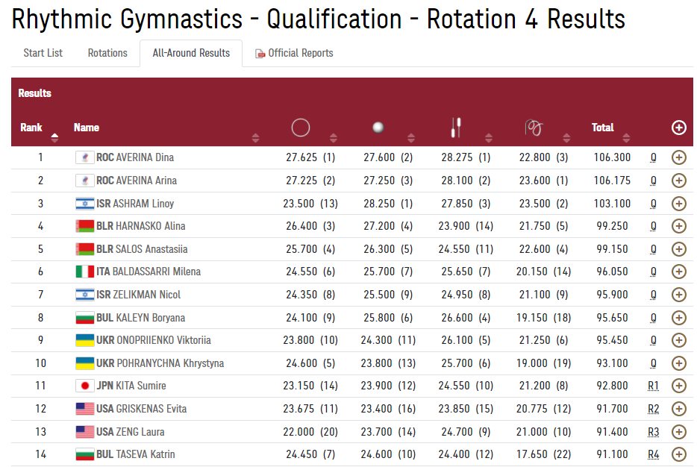The image size is (697, 467).
Task: Open the Rotations tab
Action: point(107,53)
